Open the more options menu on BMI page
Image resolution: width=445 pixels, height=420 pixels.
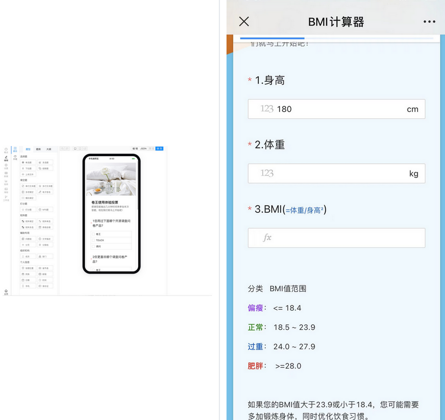(429, 21)
